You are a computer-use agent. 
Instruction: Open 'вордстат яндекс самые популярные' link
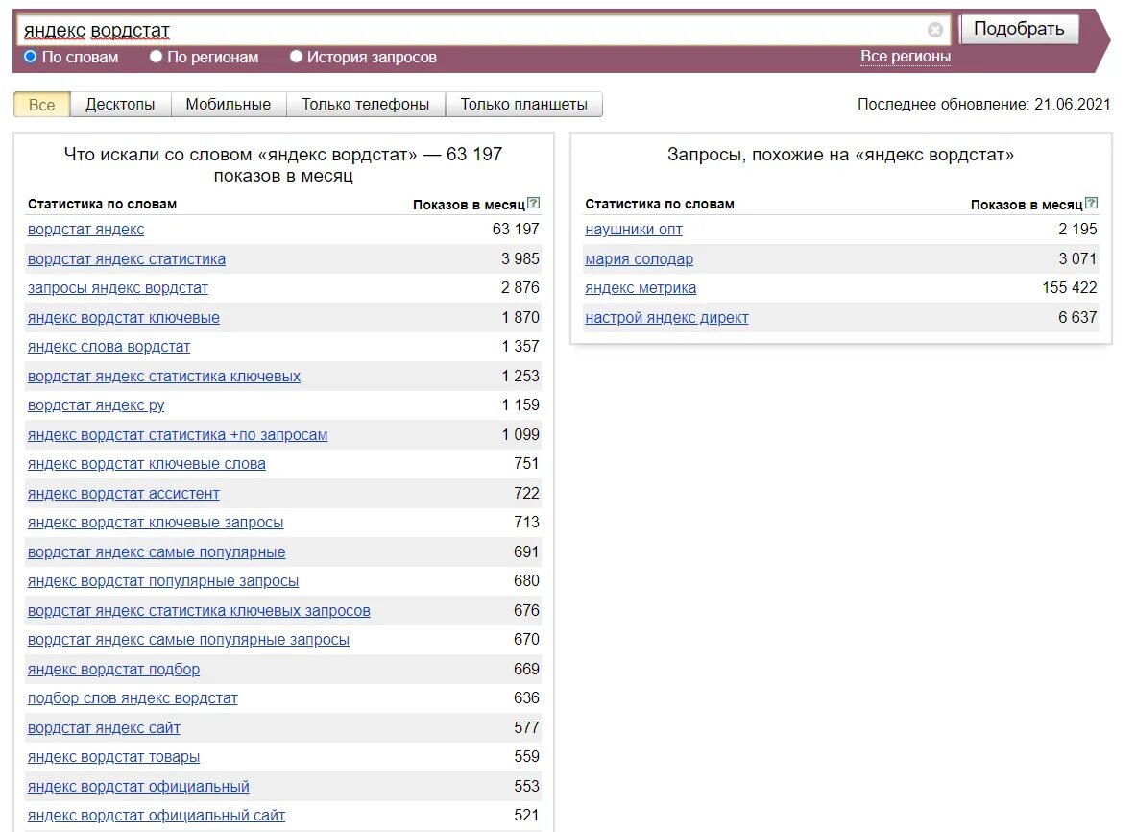157,553
